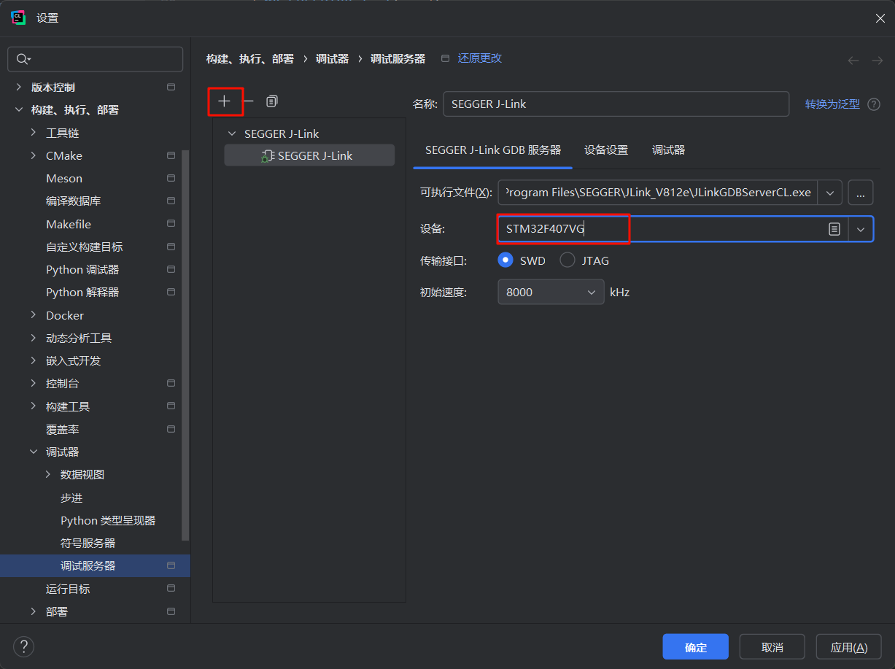Viewport: 895px width, 669px height.
Task: Click the project-level icon next to Meson
Action: coord(171,178)
